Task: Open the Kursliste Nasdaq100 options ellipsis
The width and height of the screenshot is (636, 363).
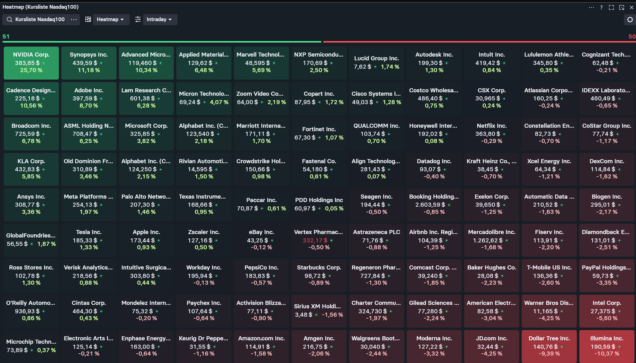Action: coord(74,20)
